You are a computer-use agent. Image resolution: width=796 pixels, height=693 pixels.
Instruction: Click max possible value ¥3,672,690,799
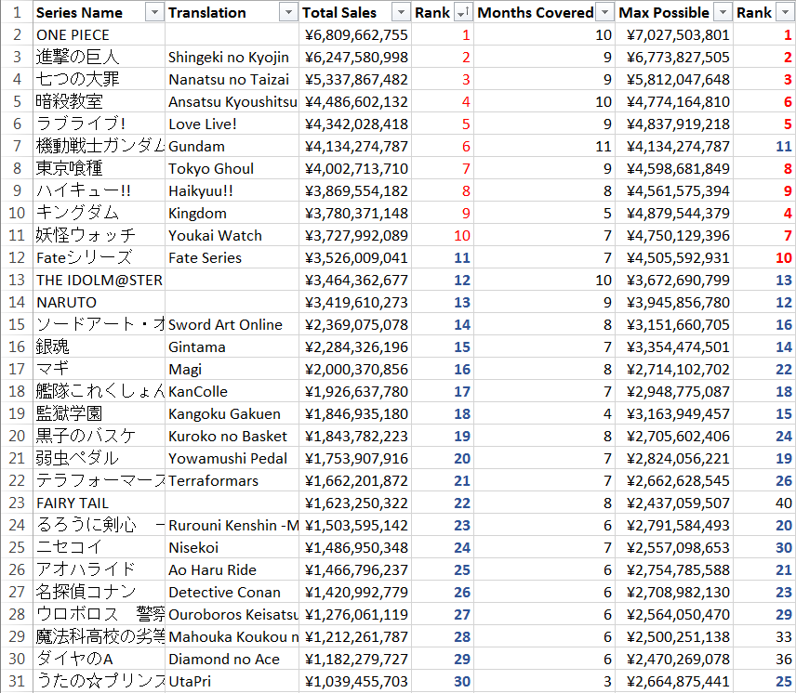click(x=674, y=281)
